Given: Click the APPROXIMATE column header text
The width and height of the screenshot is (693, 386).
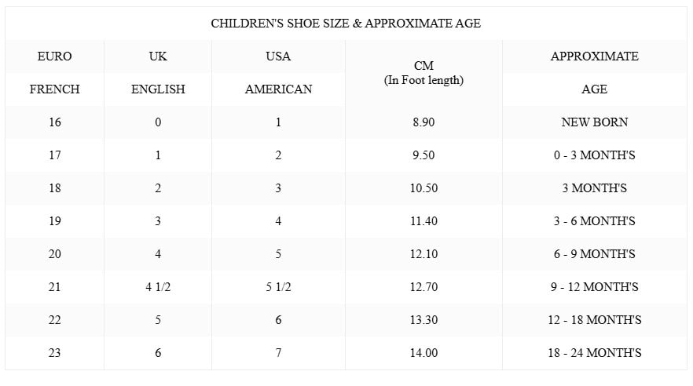Looking at the screenshot, I should (594, 56).
